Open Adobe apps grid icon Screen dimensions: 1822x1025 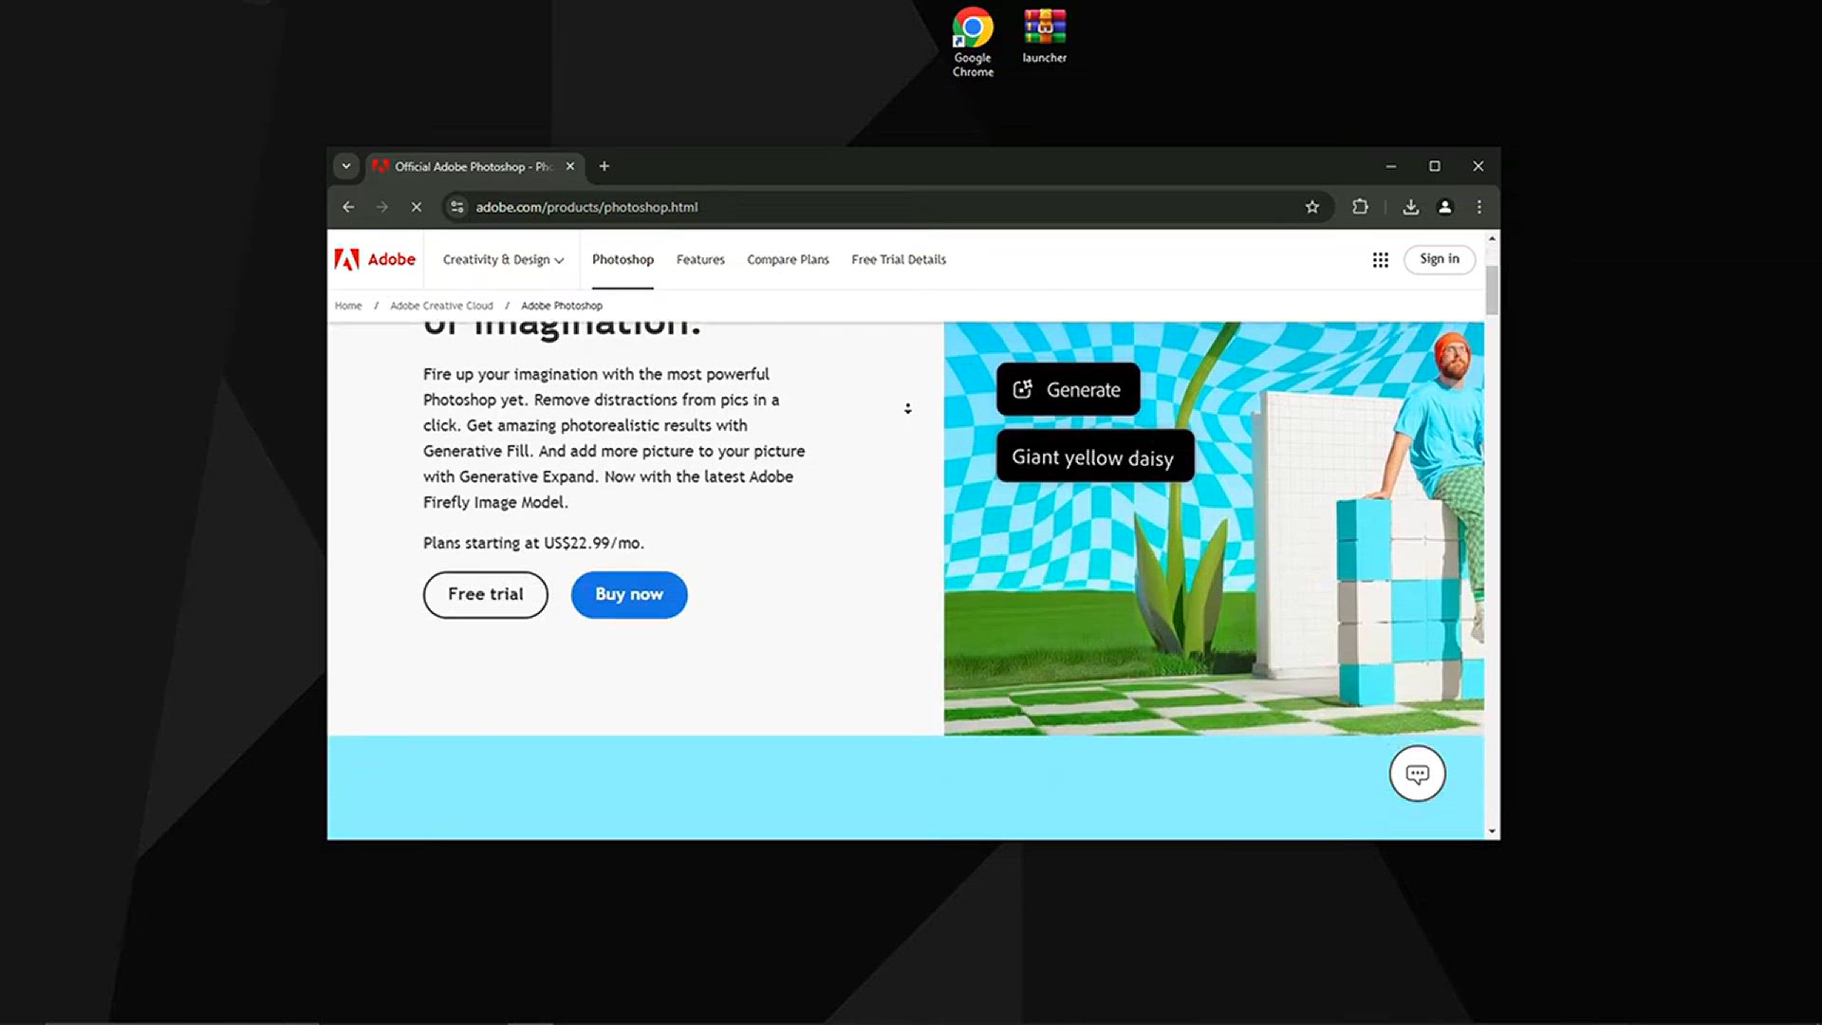(x=1381, y=260)
